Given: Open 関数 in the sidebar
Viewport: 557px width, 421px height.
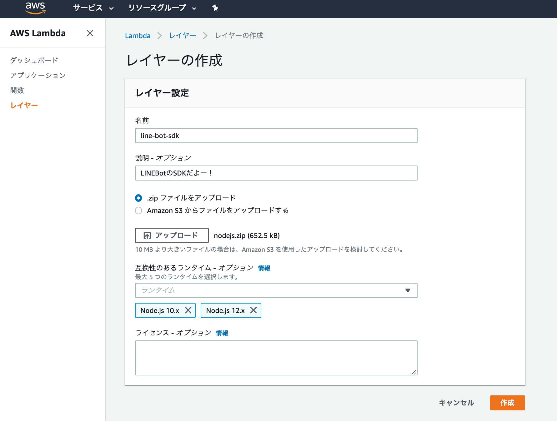Looking at the screenshot, I should 18,90.
